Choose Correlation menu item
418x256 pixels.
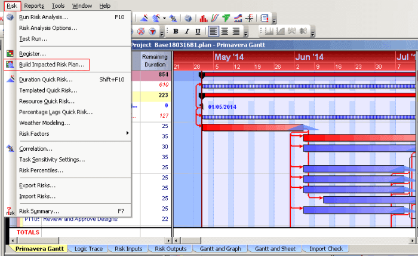coord(67,149)
